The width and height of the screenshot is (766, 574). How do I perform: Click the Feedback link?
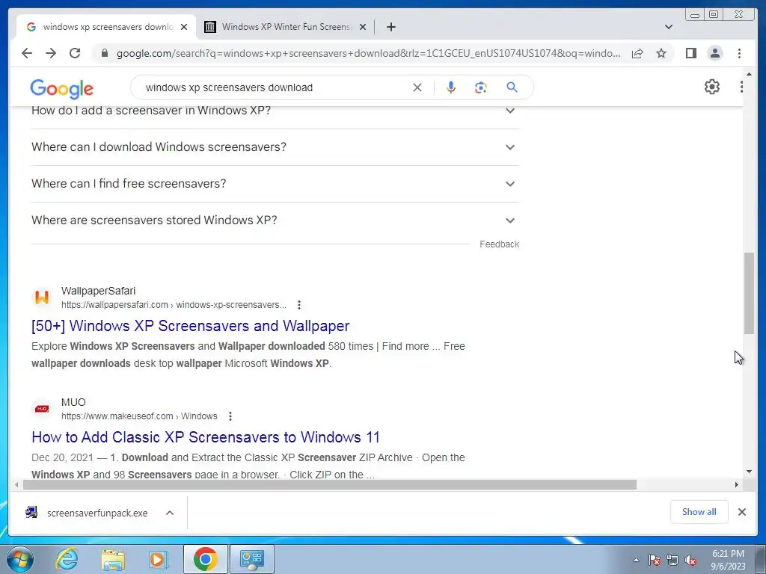499,244
